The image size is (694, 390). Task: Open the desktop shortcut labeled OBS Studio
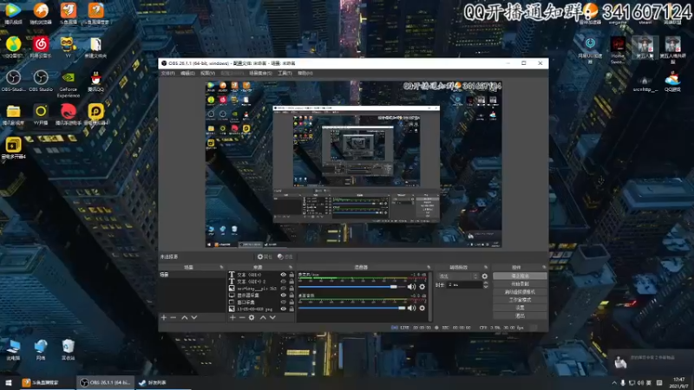click(40, 81)
